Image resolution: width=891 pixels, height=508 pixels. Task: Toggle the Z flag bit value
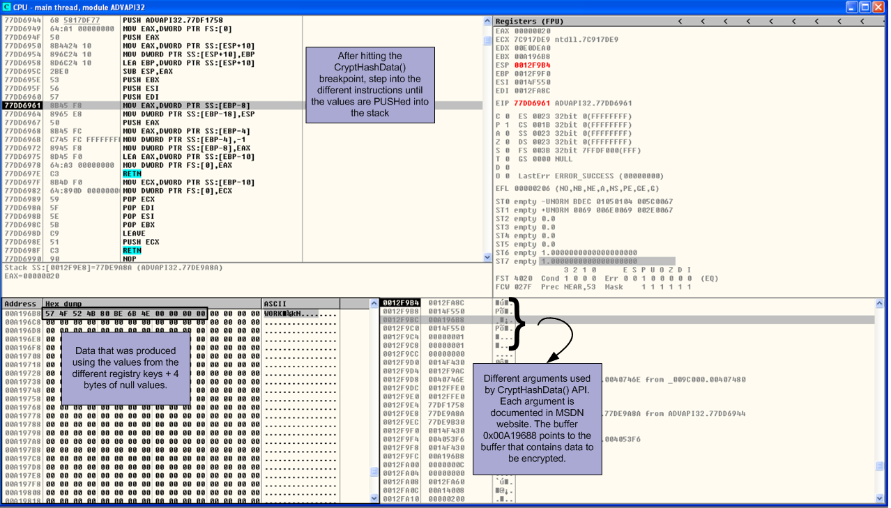(505, 142)
